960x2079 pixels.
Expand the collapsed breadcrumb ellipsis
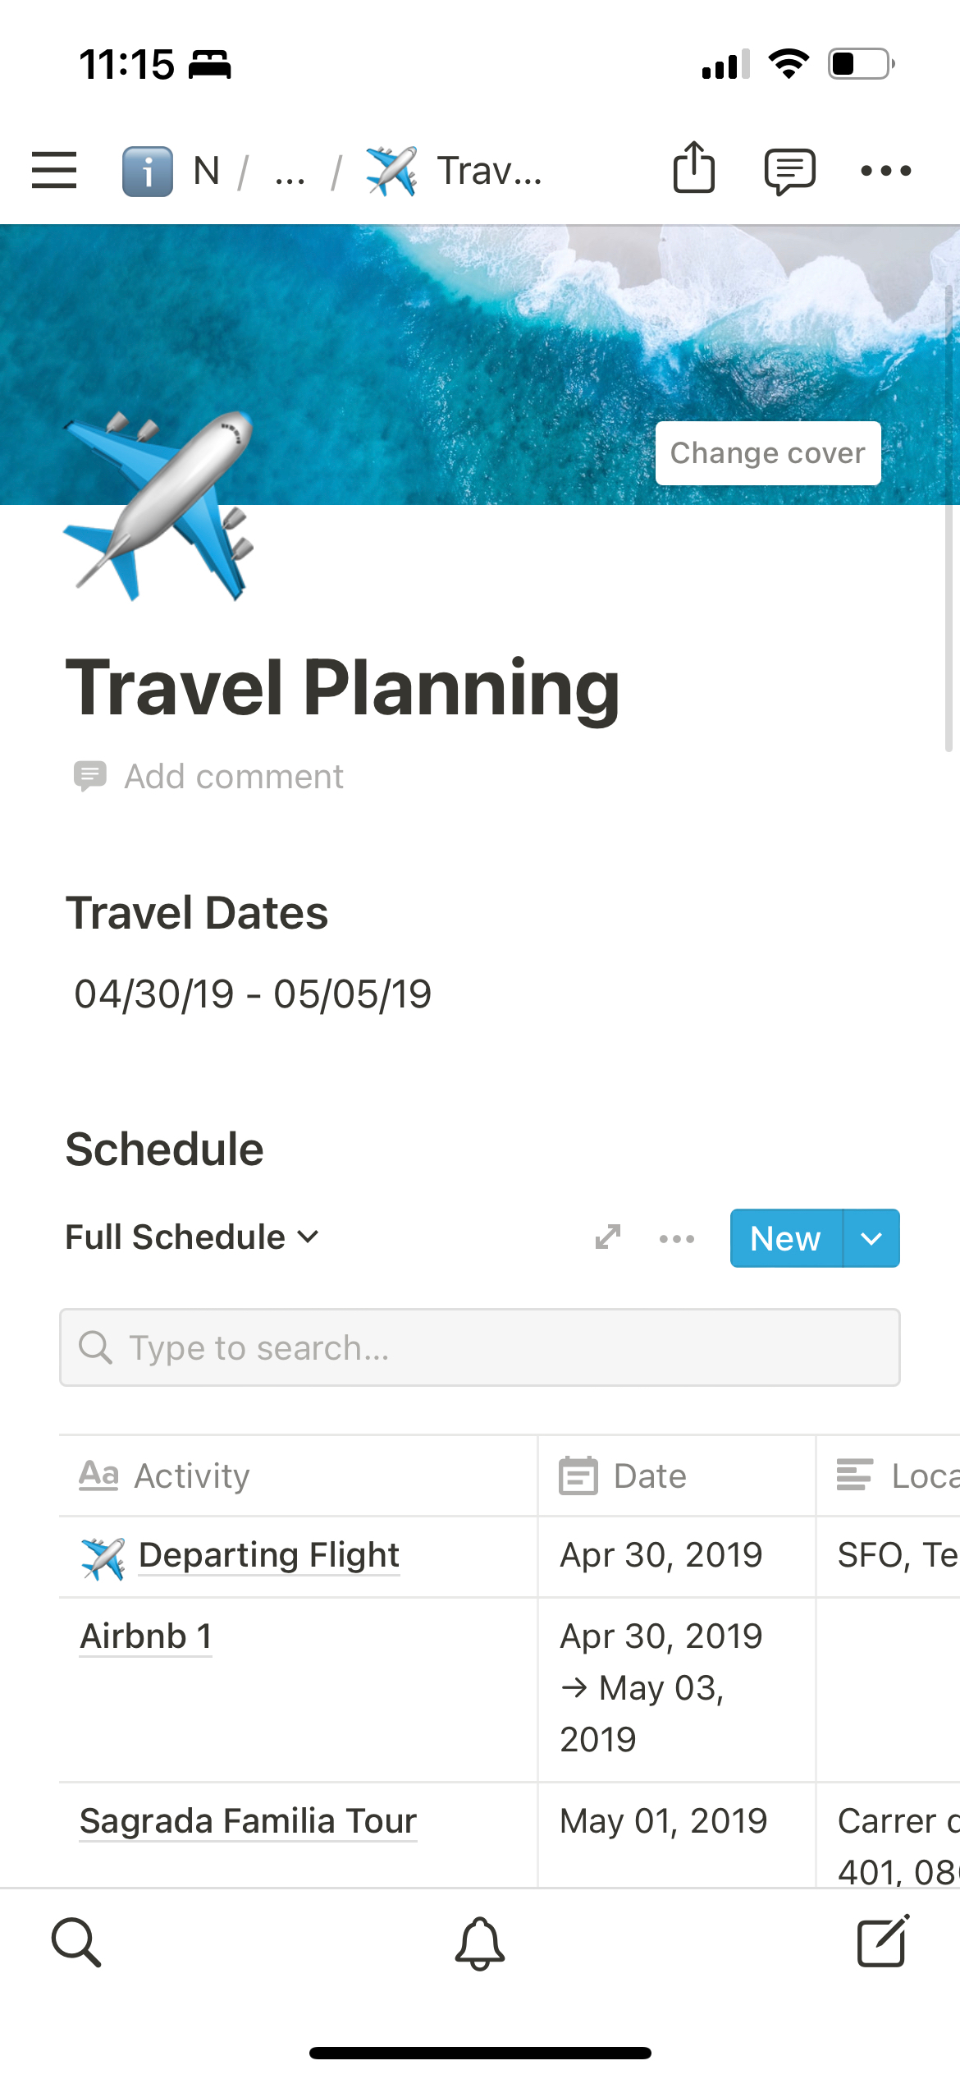tap(290, 172)
